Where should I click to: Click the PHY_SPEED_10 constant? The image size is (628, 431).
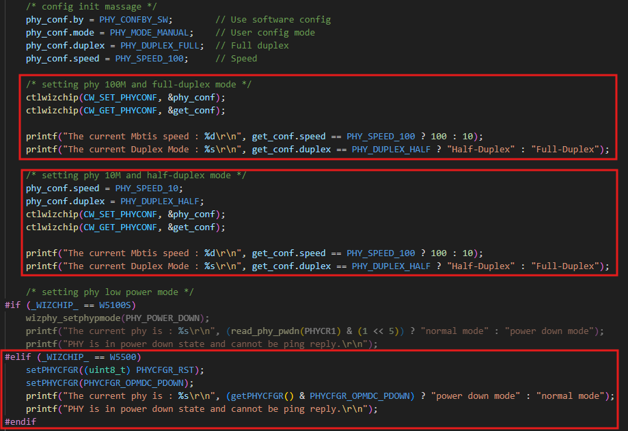coord(147,188)
